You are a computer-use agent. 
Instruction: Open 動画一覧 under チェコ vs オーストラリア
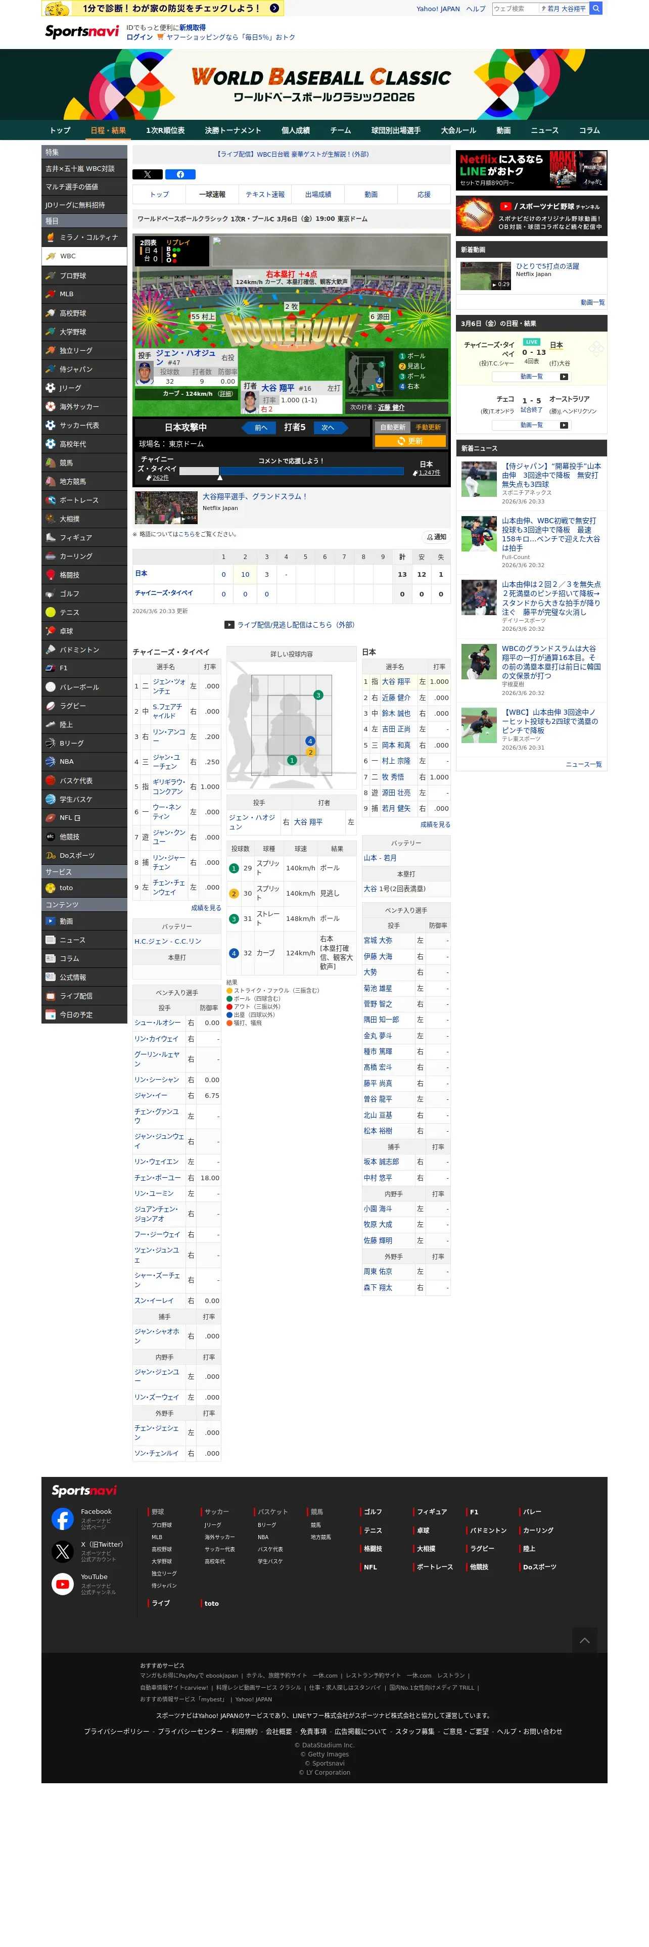tap(531, 425)
